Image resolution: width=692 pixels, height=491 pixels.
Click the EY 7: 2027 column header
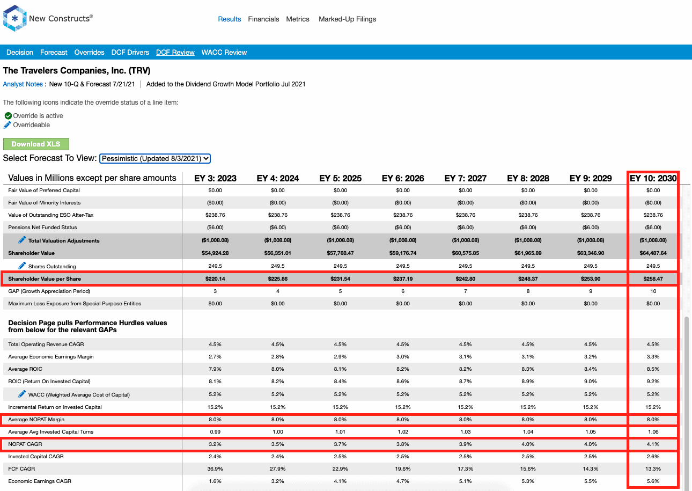click(x=466, y=178)
